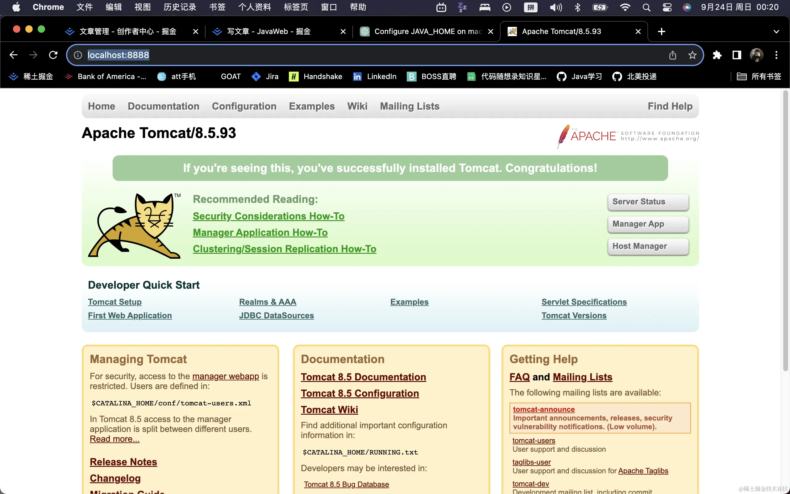The width and height of the screenshot is (790, 494).
Task: Open macOS Control Center toggle icon
Action: [667, 7]
